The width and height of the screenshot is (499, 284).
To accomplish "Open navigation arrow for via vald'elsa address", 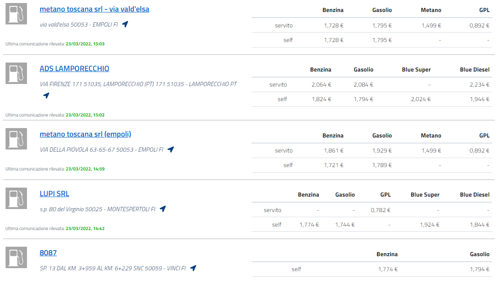I will [x=125, y=24].
